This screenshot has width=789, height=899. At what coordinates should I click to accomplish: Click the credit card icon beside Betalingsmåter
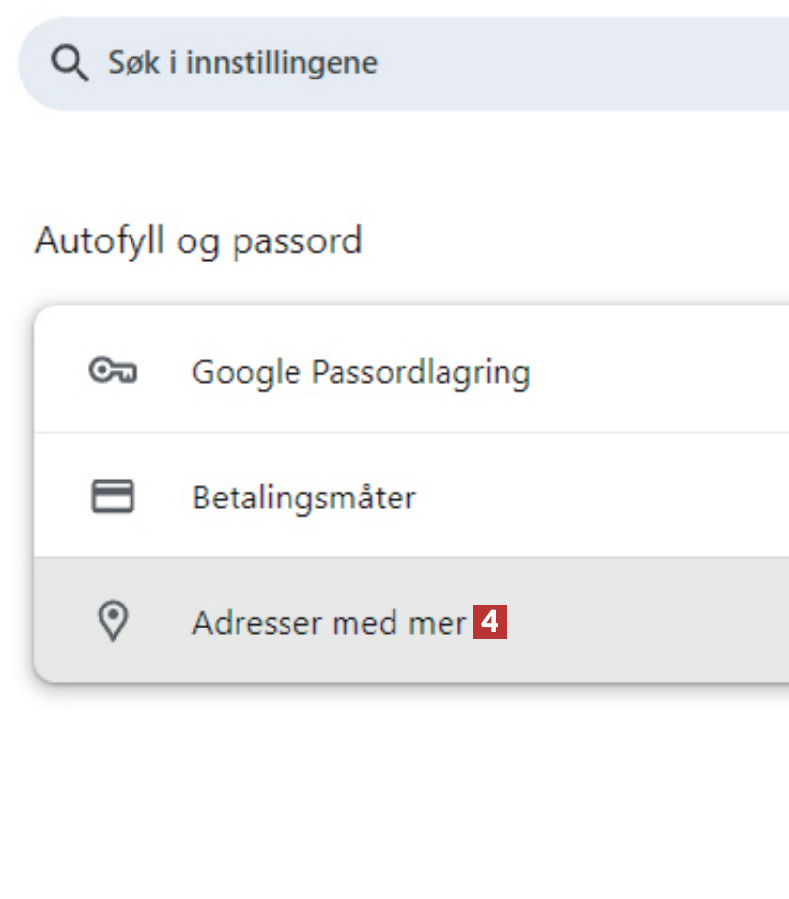pyautogui.click(x=113, y=497)
